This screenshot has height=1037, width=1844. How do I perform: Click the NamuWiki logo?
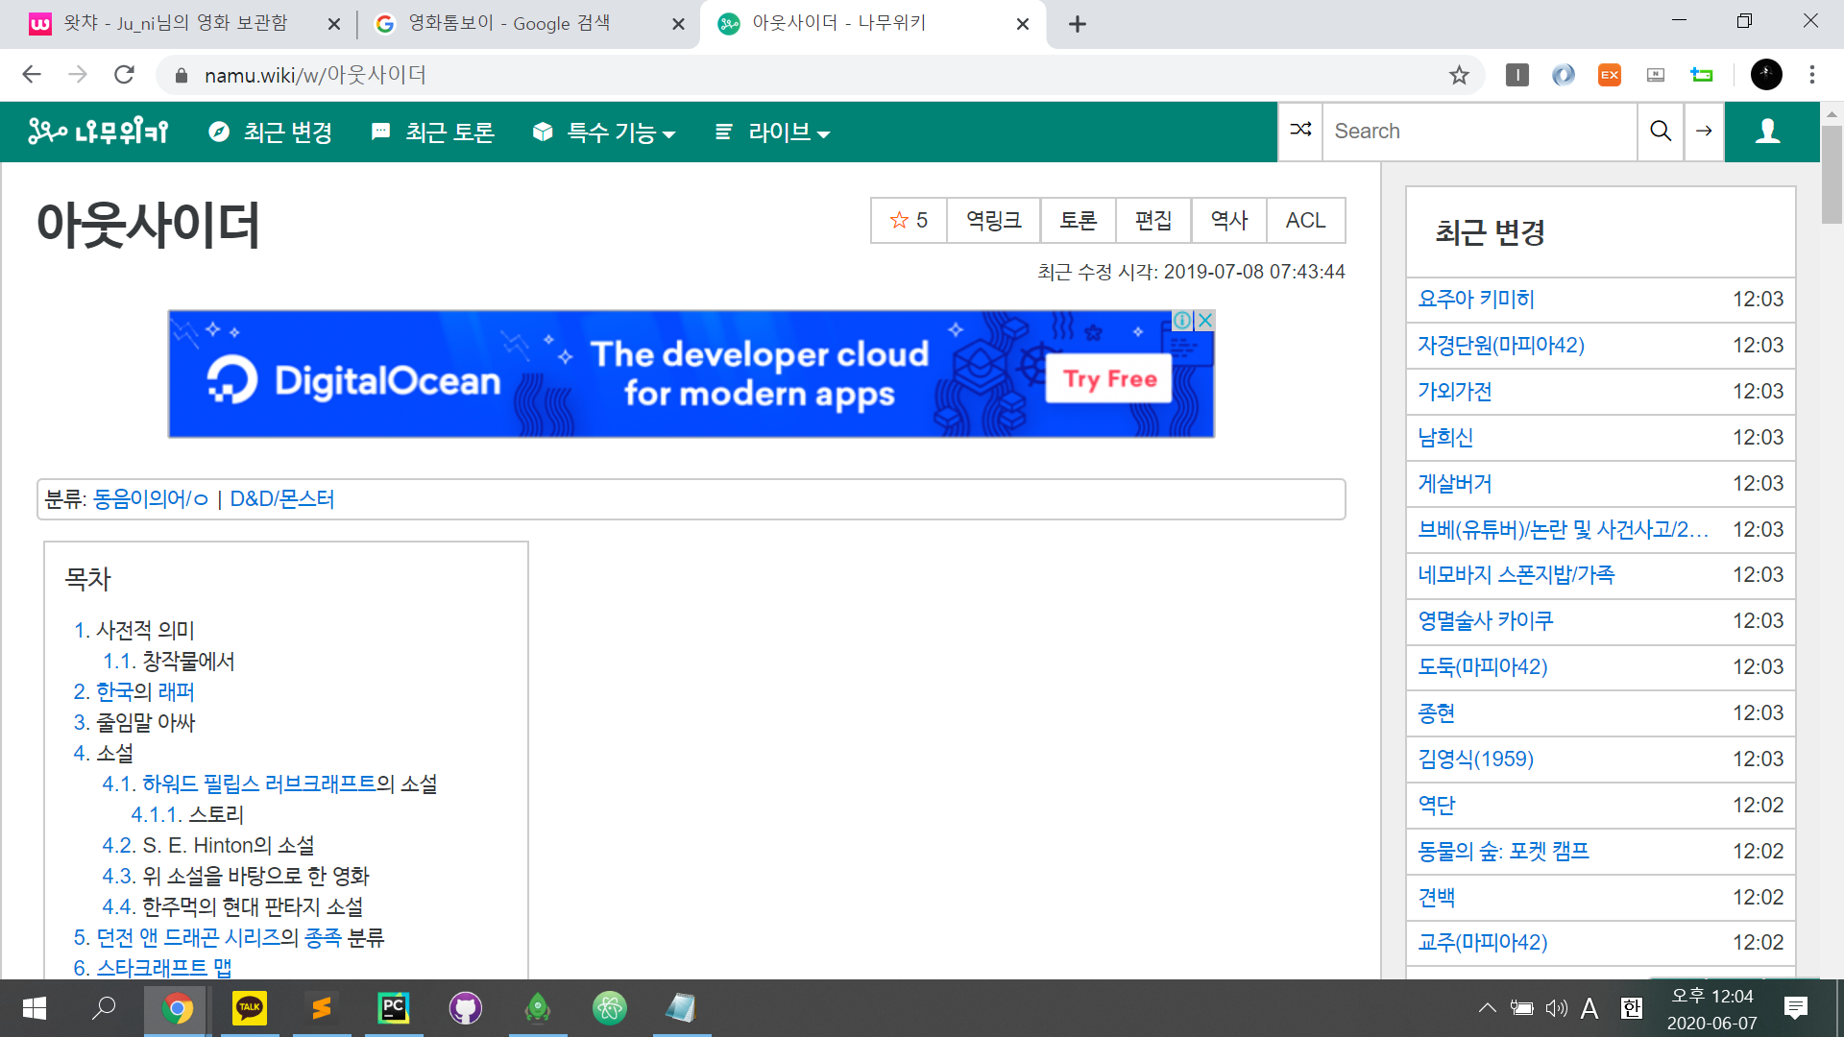click(98, 132)
